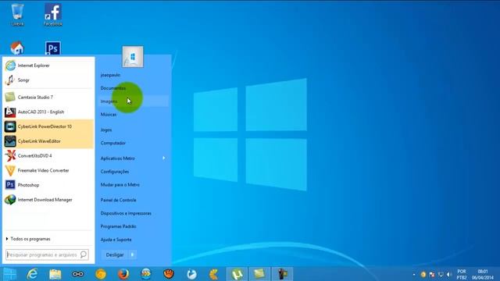Screen dimensions: 500x281
Task: Open Internet Download Manager
Action: click(48, 200)
